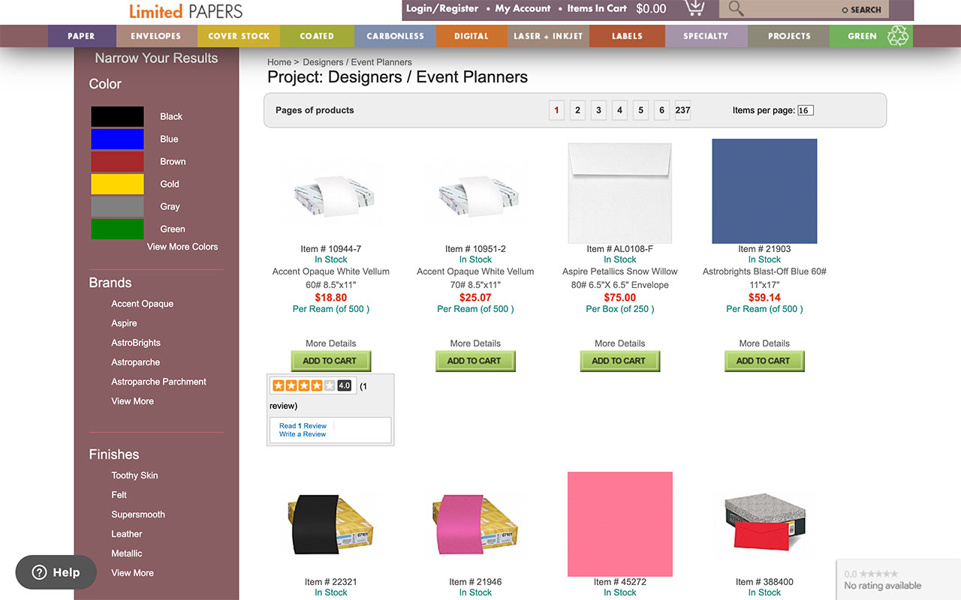
Task: Switch to the ENVELOPES tab
Action: tap(156, 35)
